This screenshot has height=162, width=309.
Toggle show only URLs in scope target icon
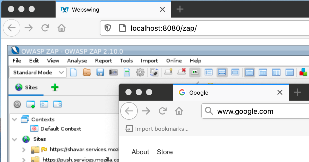click(x=17, y=104)
